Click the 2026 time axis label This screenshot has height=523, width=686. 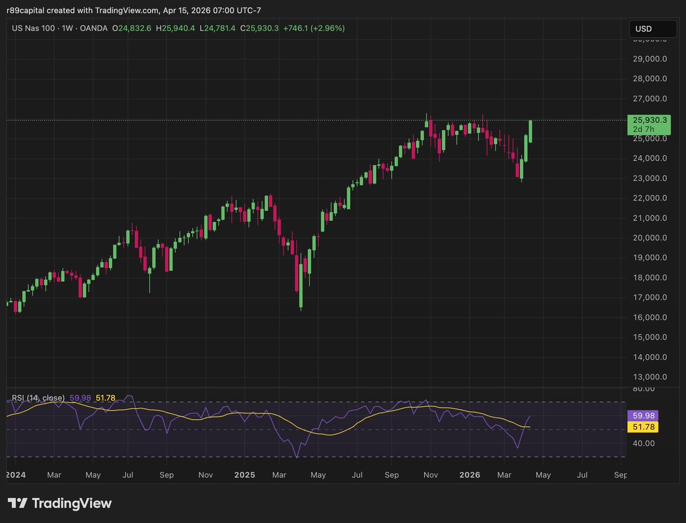pyautogui.click(x=470, y=475)
